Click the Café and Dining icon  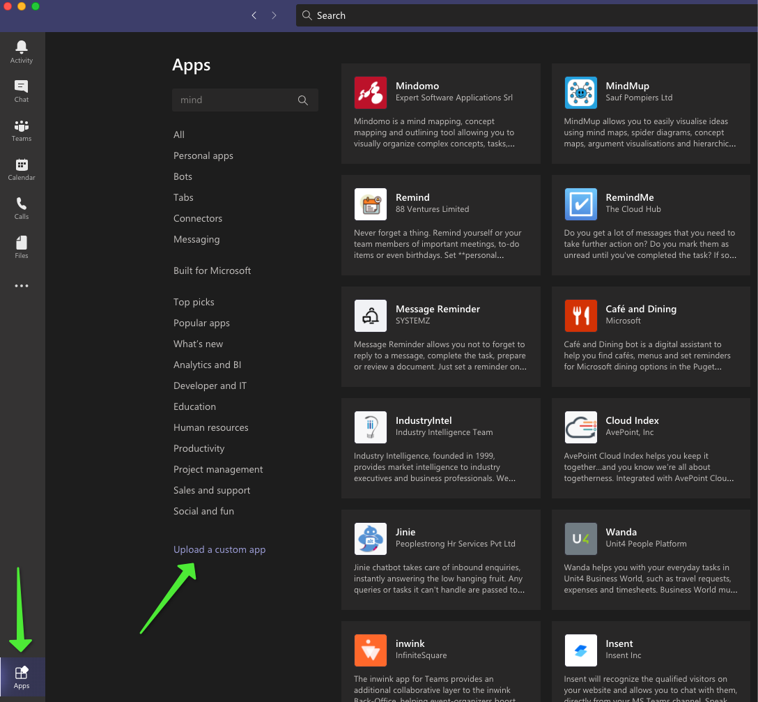(x=580, y=315)
